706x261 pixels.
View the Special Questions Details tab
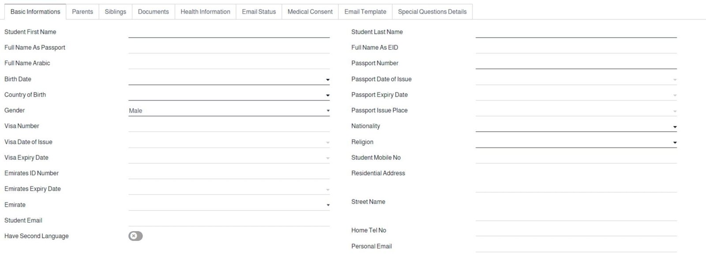432,12
